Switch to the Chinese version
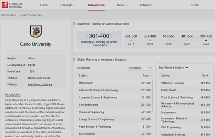This screenshot has width=215, height=138. 194,5
